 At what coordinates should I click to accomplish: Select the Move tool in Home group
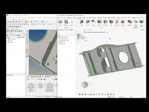[72, 23]
